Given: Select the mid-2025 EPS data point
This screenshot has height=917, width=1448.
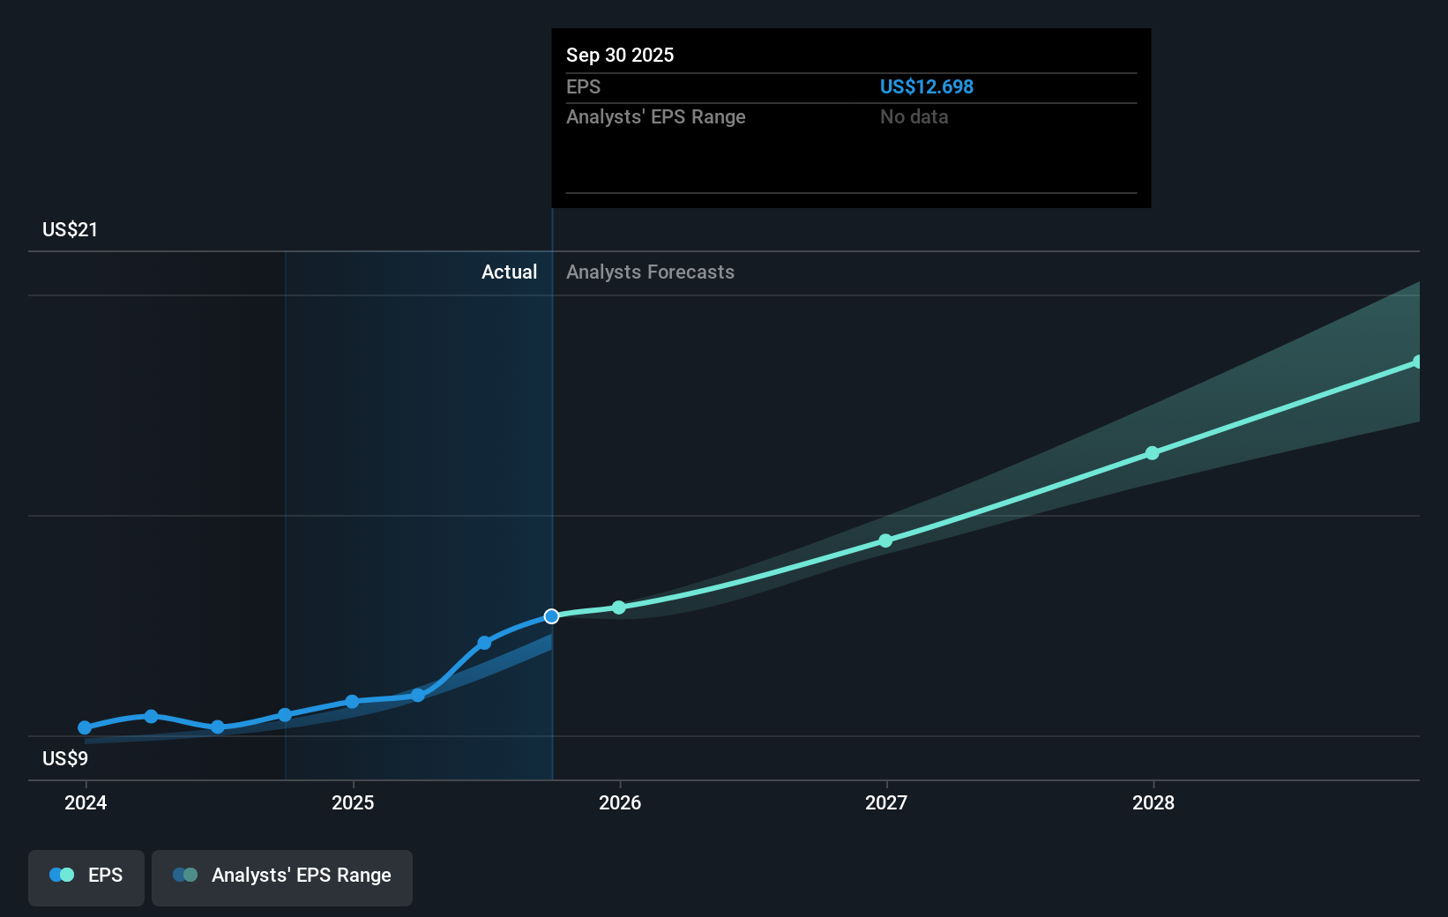Looking at the screenshot, I should [484, 643].
